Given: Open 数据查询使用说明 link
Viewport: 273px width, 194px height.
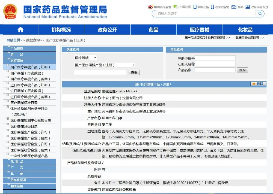Looking at the screenshot, I should tap(250, 38).
